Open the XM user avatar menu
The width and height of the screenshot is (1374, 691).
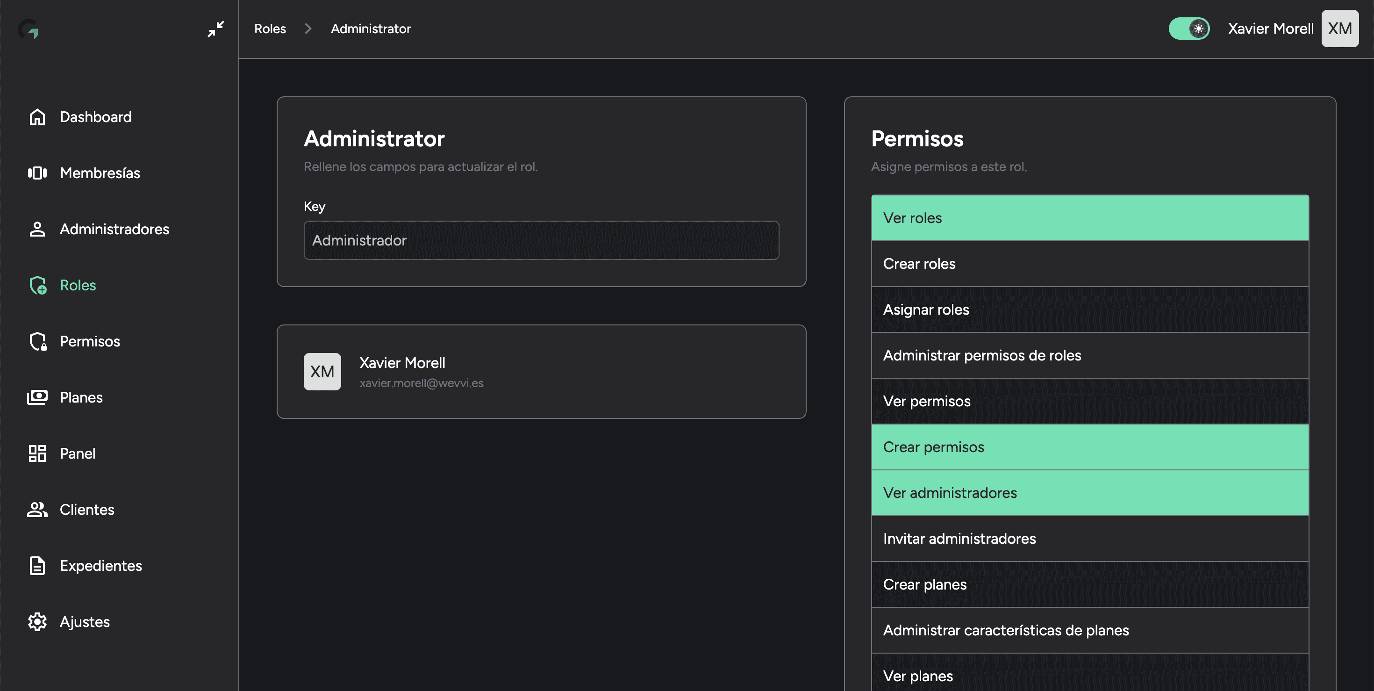[1339, 29]
